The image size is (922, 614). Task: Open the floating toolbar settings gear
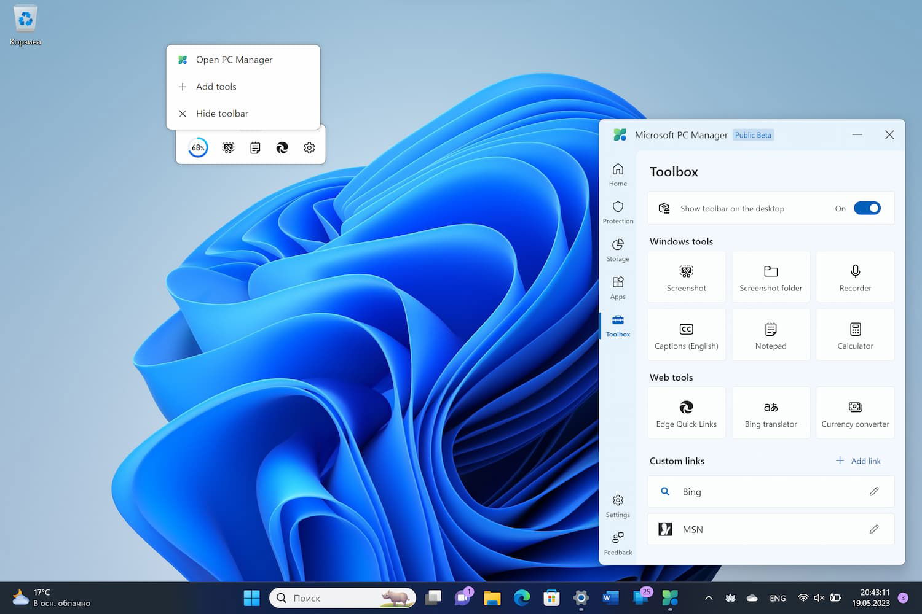click(309, 147)
